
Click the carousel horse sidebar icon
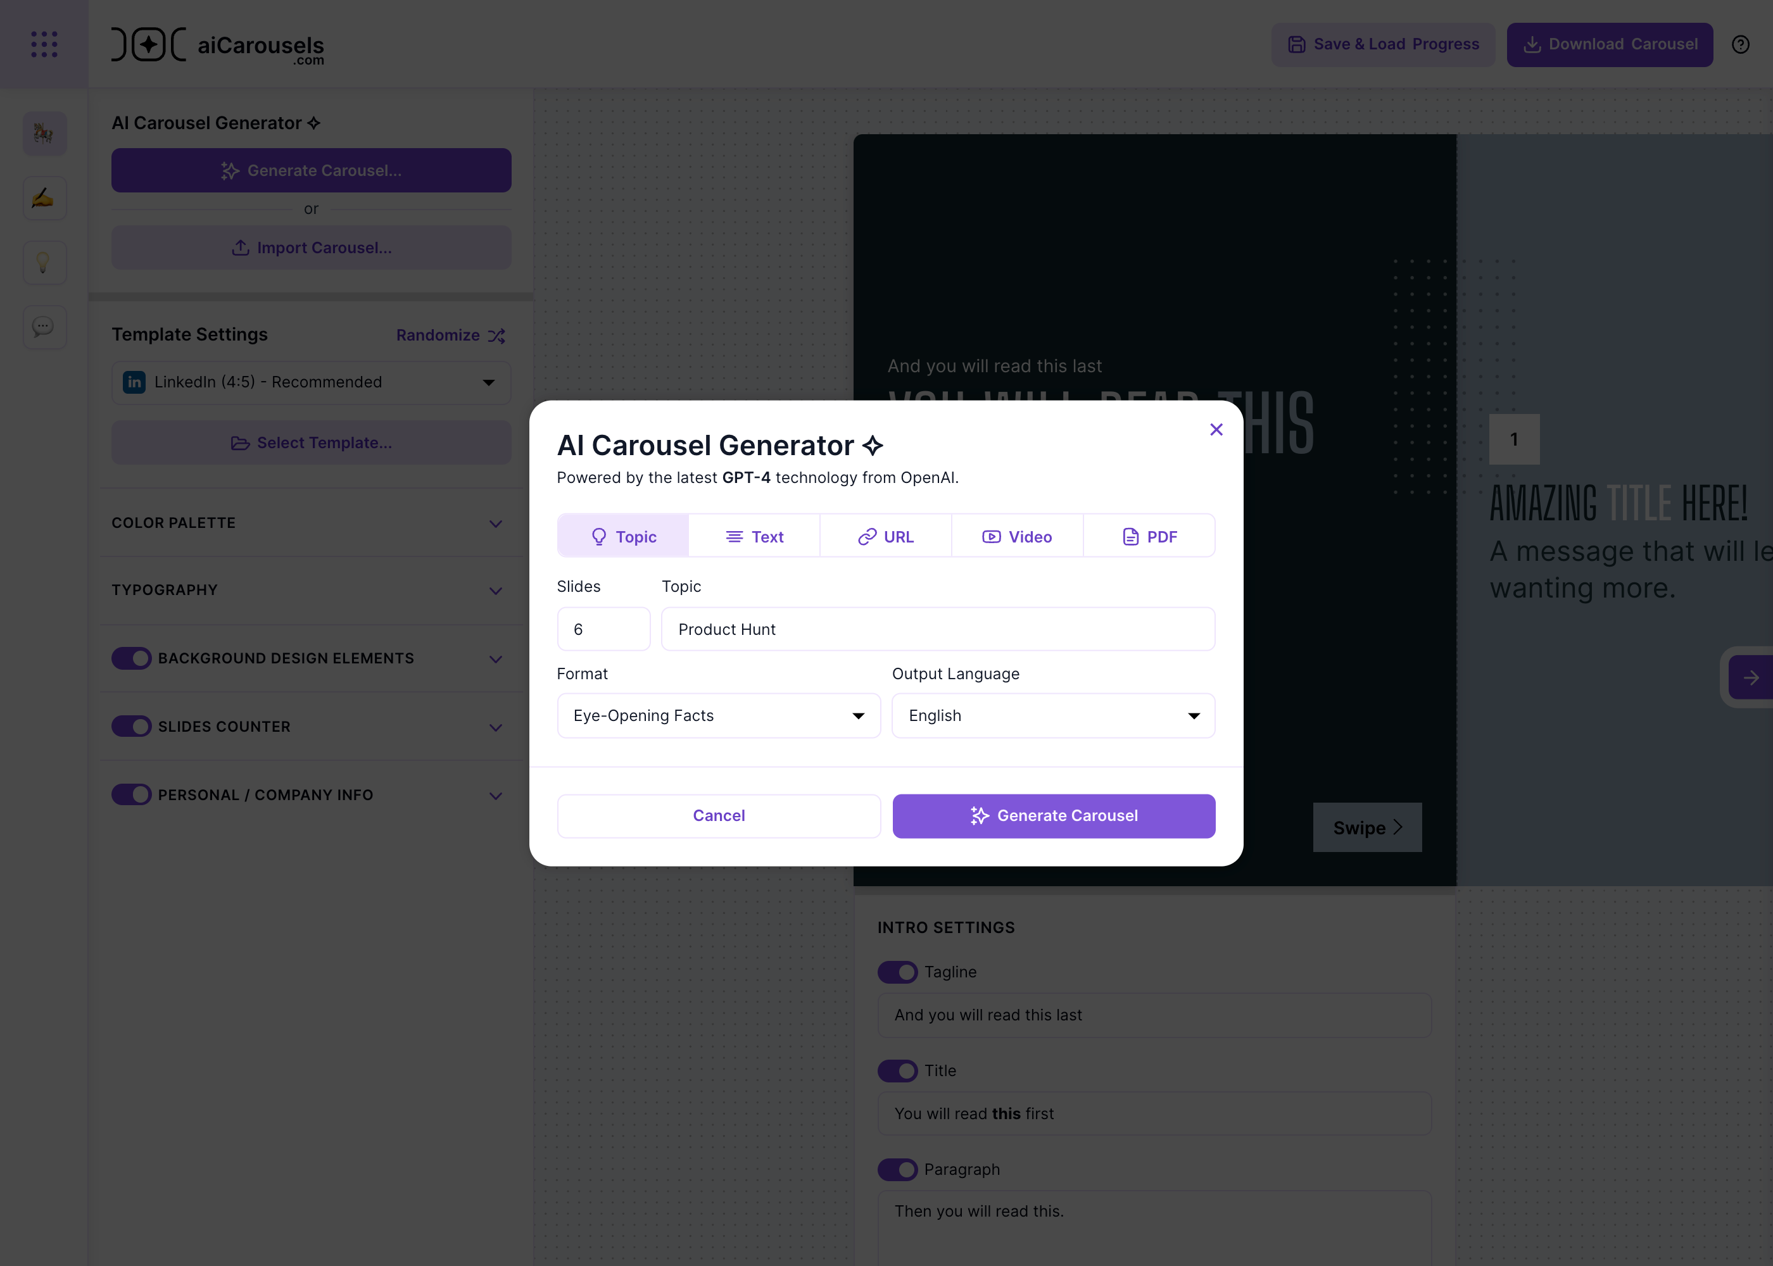click(x=44, y=134)
